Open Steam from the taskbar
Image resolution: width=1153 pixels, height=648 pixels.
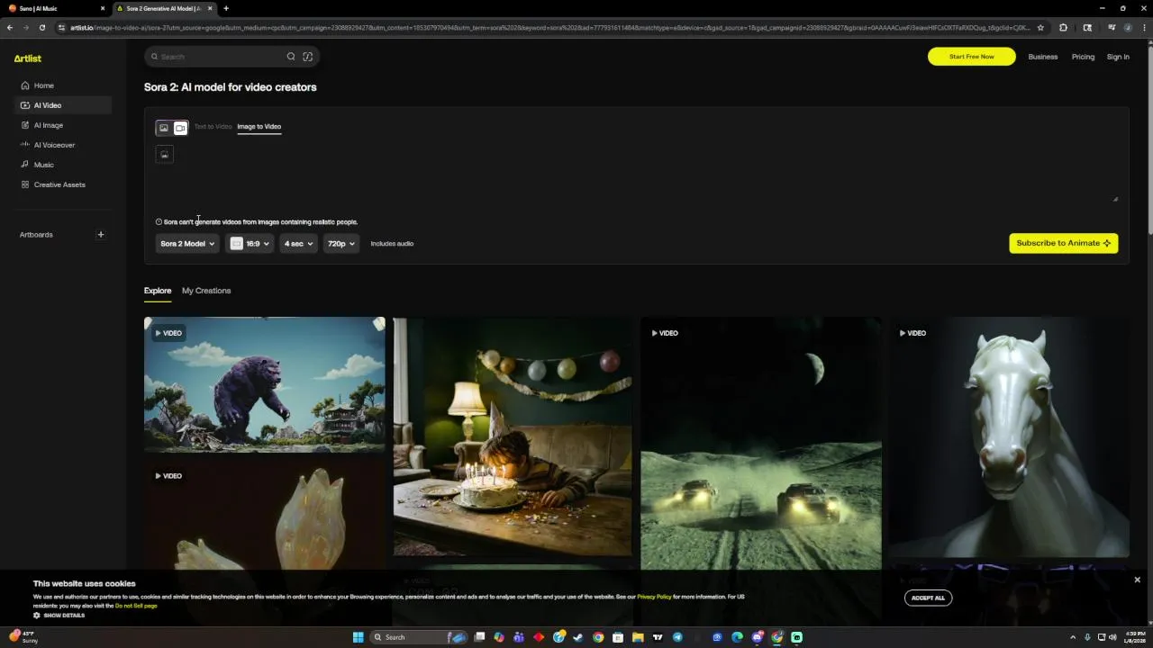[x=577, y=637]
